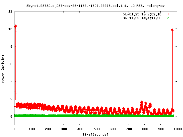Click the x-axis tick label 400
This screenshot has width=183, height=137.
(x=80, y=129)
